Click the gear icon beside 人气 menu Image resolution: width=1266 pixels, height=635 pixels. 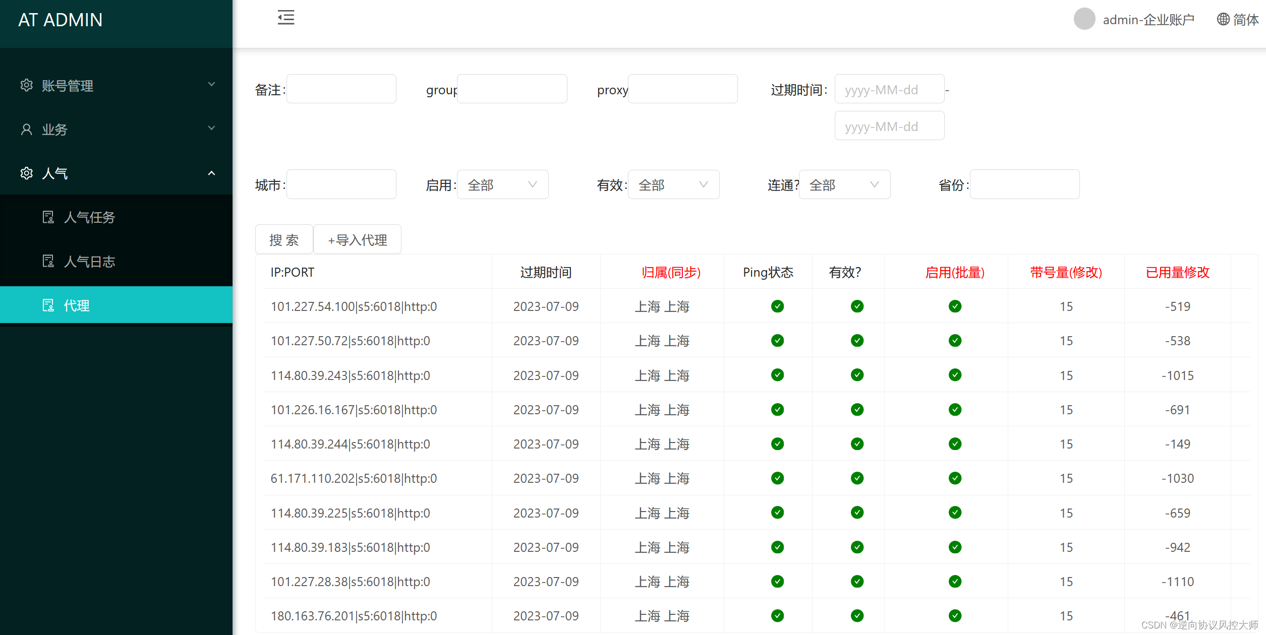[x=26, y=173]
